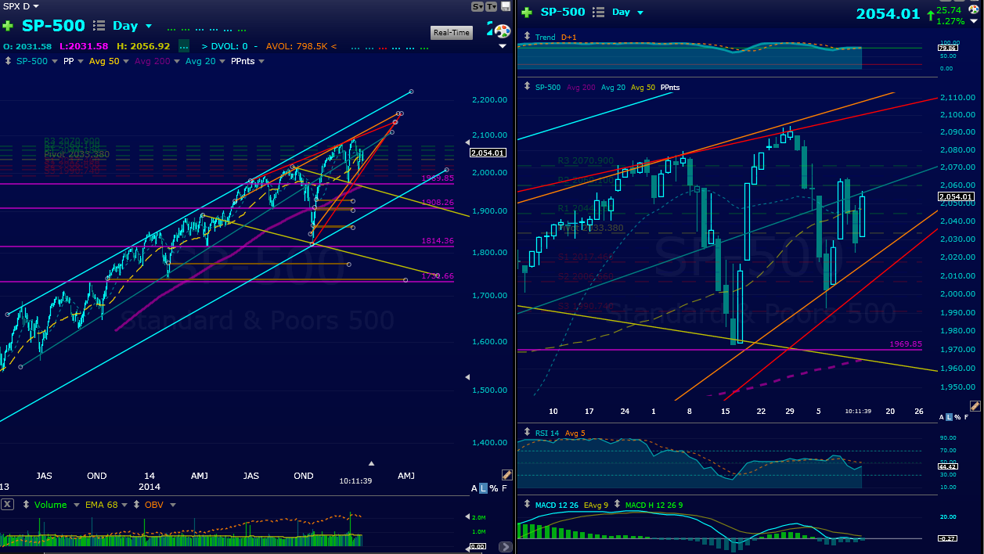Select the Avg 5 label in RSI pane
Viewport: 984px width, 554px height.
pos(575,433)
